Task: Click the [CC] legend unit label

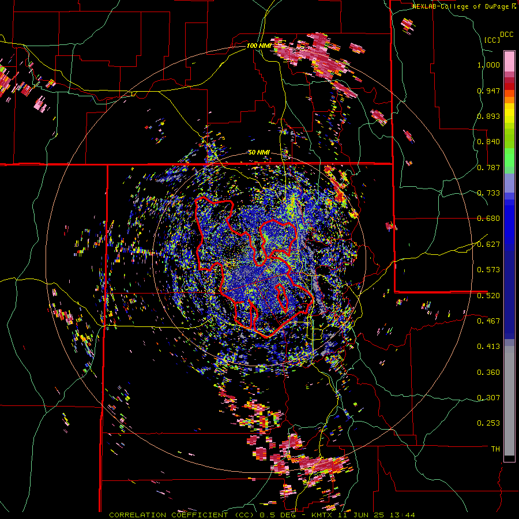Action: point(492,40)
